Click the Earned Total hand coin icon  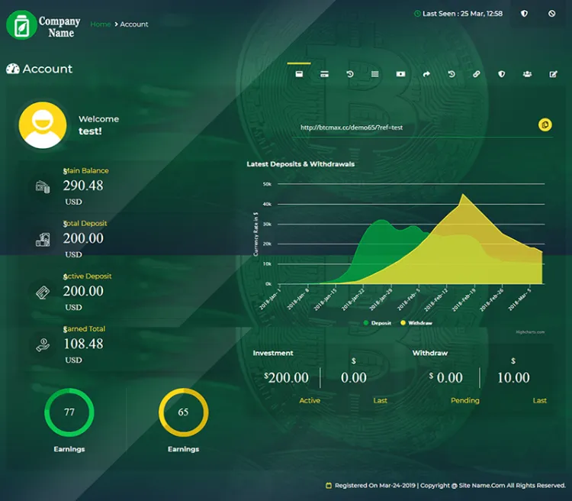pos(43,345)
